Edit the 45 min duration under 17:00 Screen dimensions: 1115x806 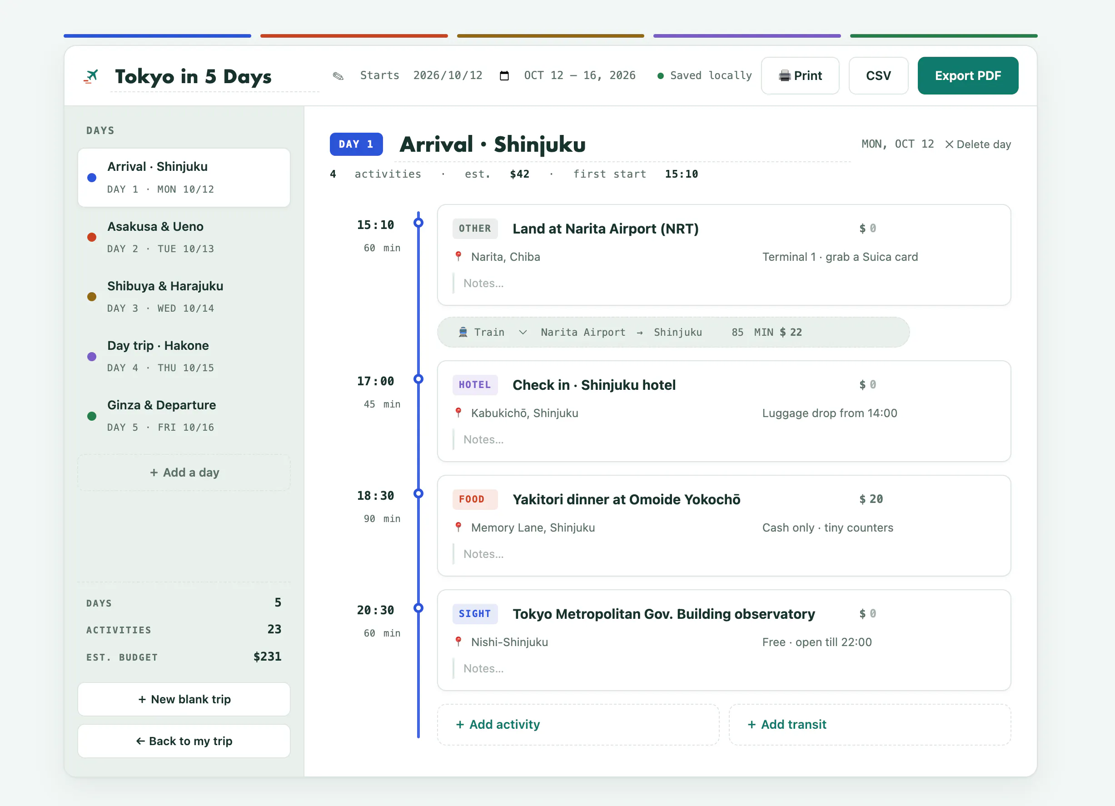pyautogui.click(x=369, y=404)
